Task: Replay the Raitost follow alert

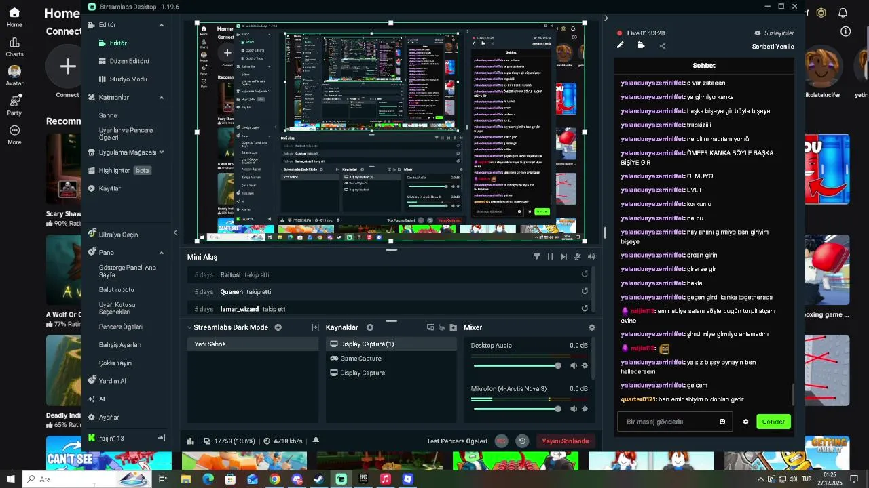Action: point(585,274)
